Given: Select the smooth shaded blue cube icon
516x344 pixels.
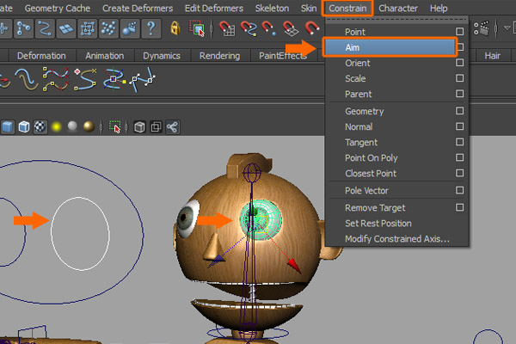Looking at the screenshot, I should pyautogui.click(x=8, y=127).
